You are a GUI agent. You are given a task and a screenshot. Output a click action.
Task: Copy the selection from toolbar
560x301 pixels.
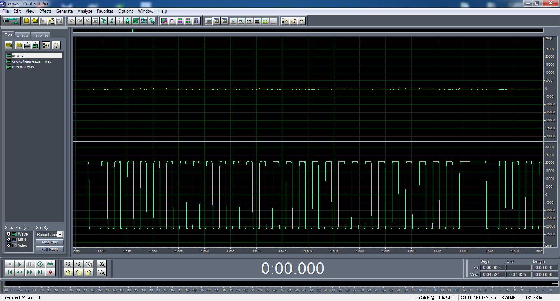104,21
